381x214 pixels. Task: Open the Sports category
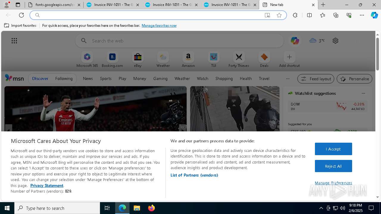point(106,78)
